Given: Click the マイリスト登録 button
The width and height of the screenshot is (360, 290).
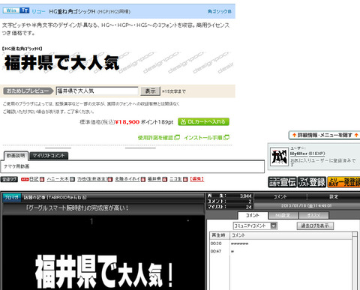Looking at the screenshot, I should (x=312, y=182).
